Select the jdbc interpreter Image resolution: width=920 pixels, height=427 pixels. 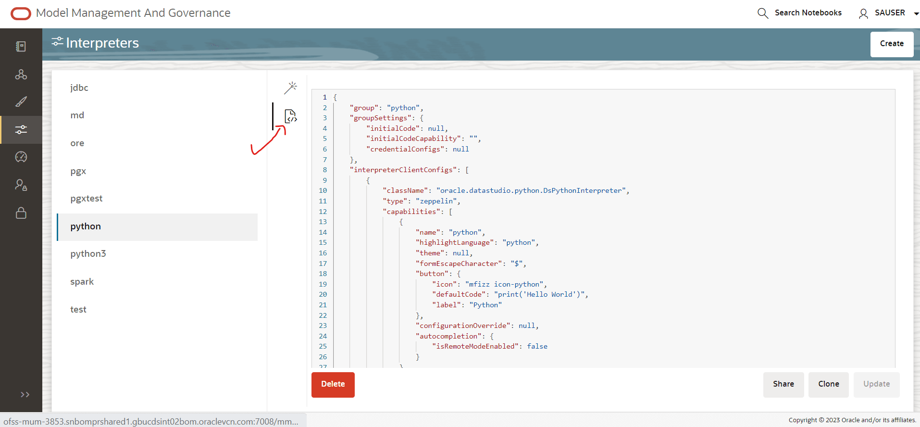pos(157,88)
